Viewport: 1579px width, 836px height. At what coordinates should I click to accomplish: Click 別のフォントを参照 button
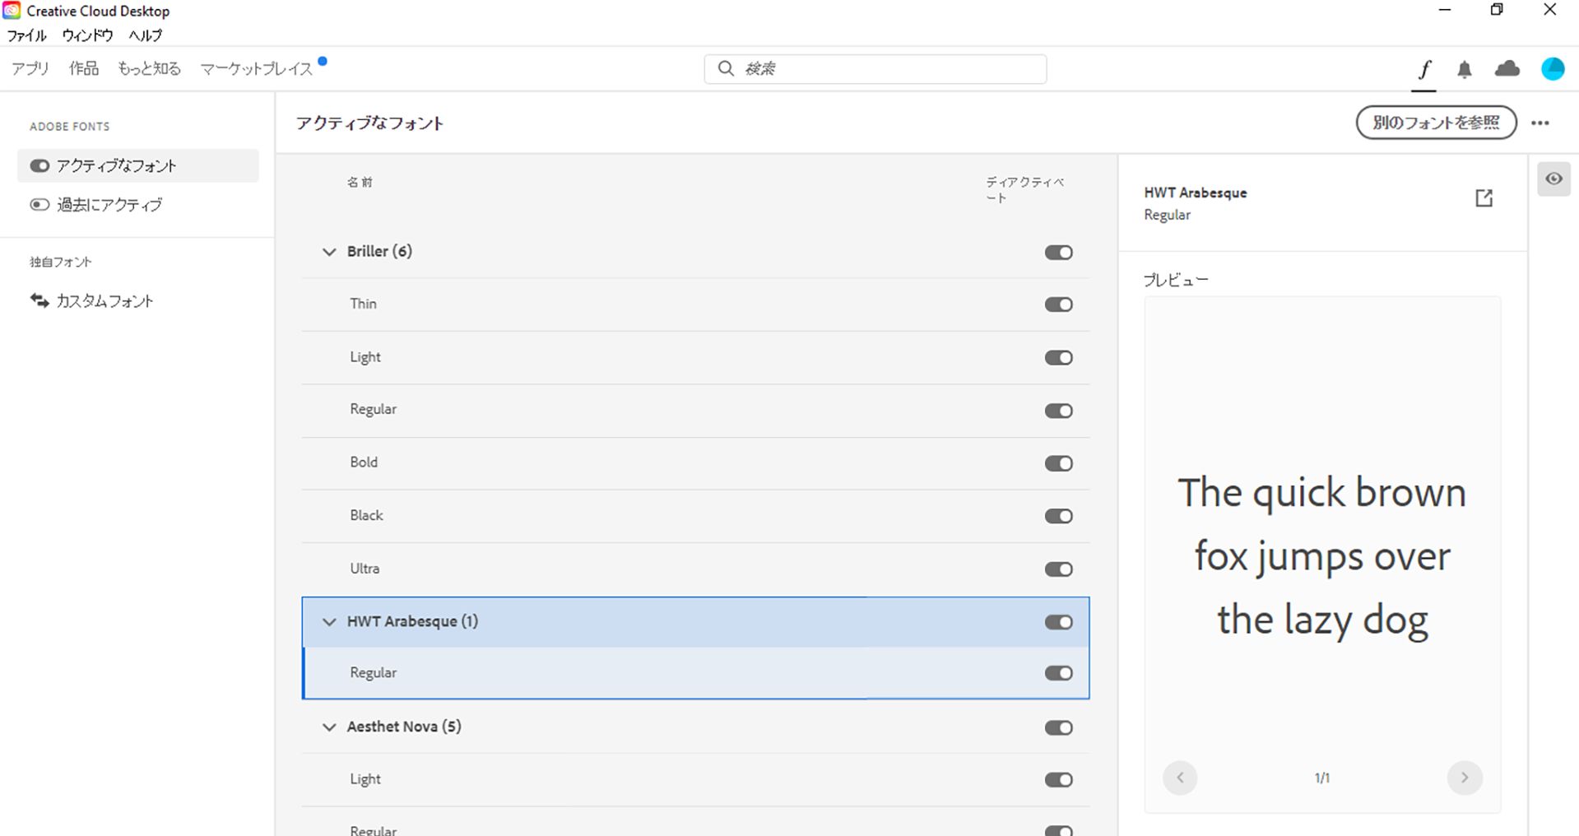coord(1436,123)
